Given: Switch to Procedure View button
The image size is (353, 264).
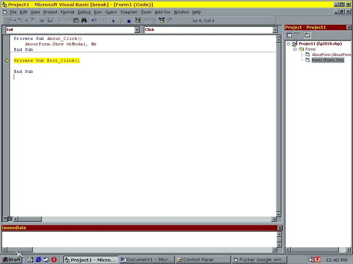Looking at the screenshot, I should 5,218.
